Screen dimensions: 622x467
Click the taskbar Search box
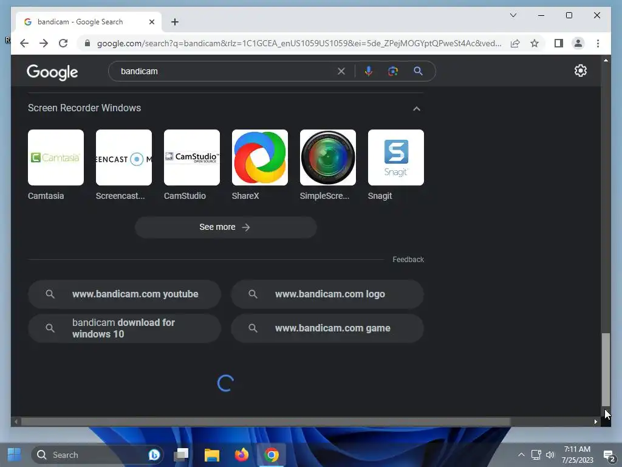(97, 455)
